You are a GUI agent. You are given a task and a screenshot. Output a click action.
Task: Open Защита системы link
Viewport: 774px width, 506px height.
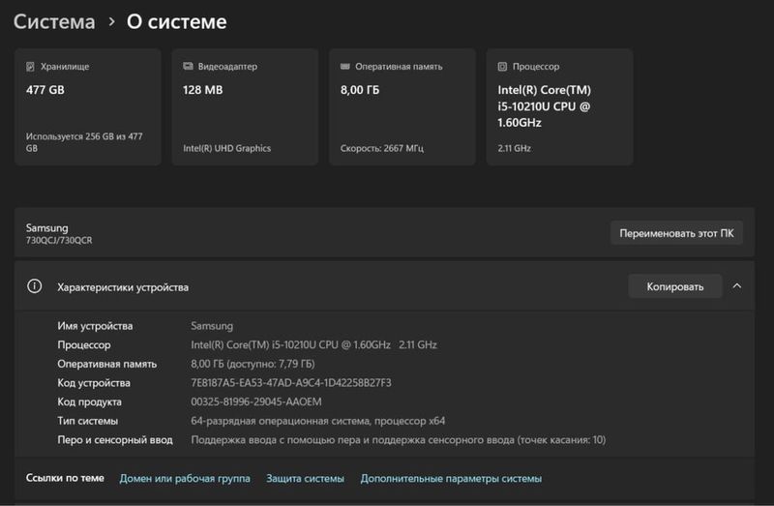[305, 478]
